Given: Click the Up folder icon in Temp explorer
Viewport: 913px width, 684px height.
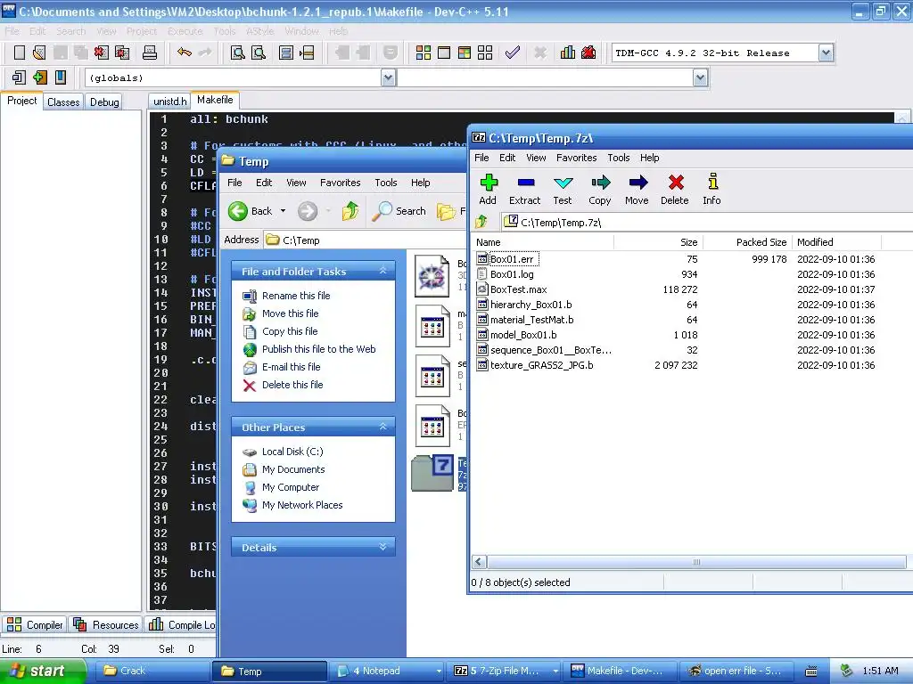Looking at the screenshot, I should (350, 211).
